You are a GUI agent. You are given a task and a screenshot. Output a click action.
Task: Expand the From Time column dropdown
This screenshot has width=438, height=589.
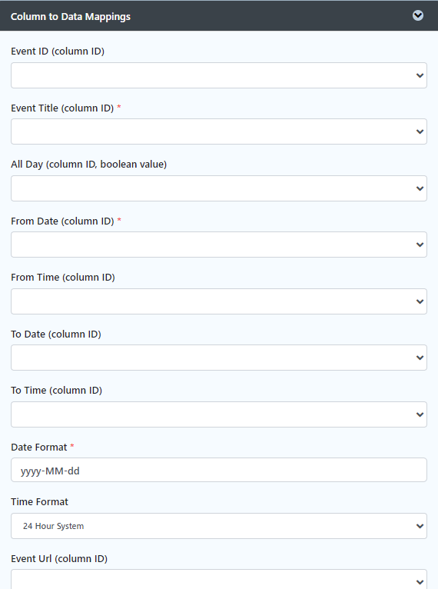tap(219, 301)
